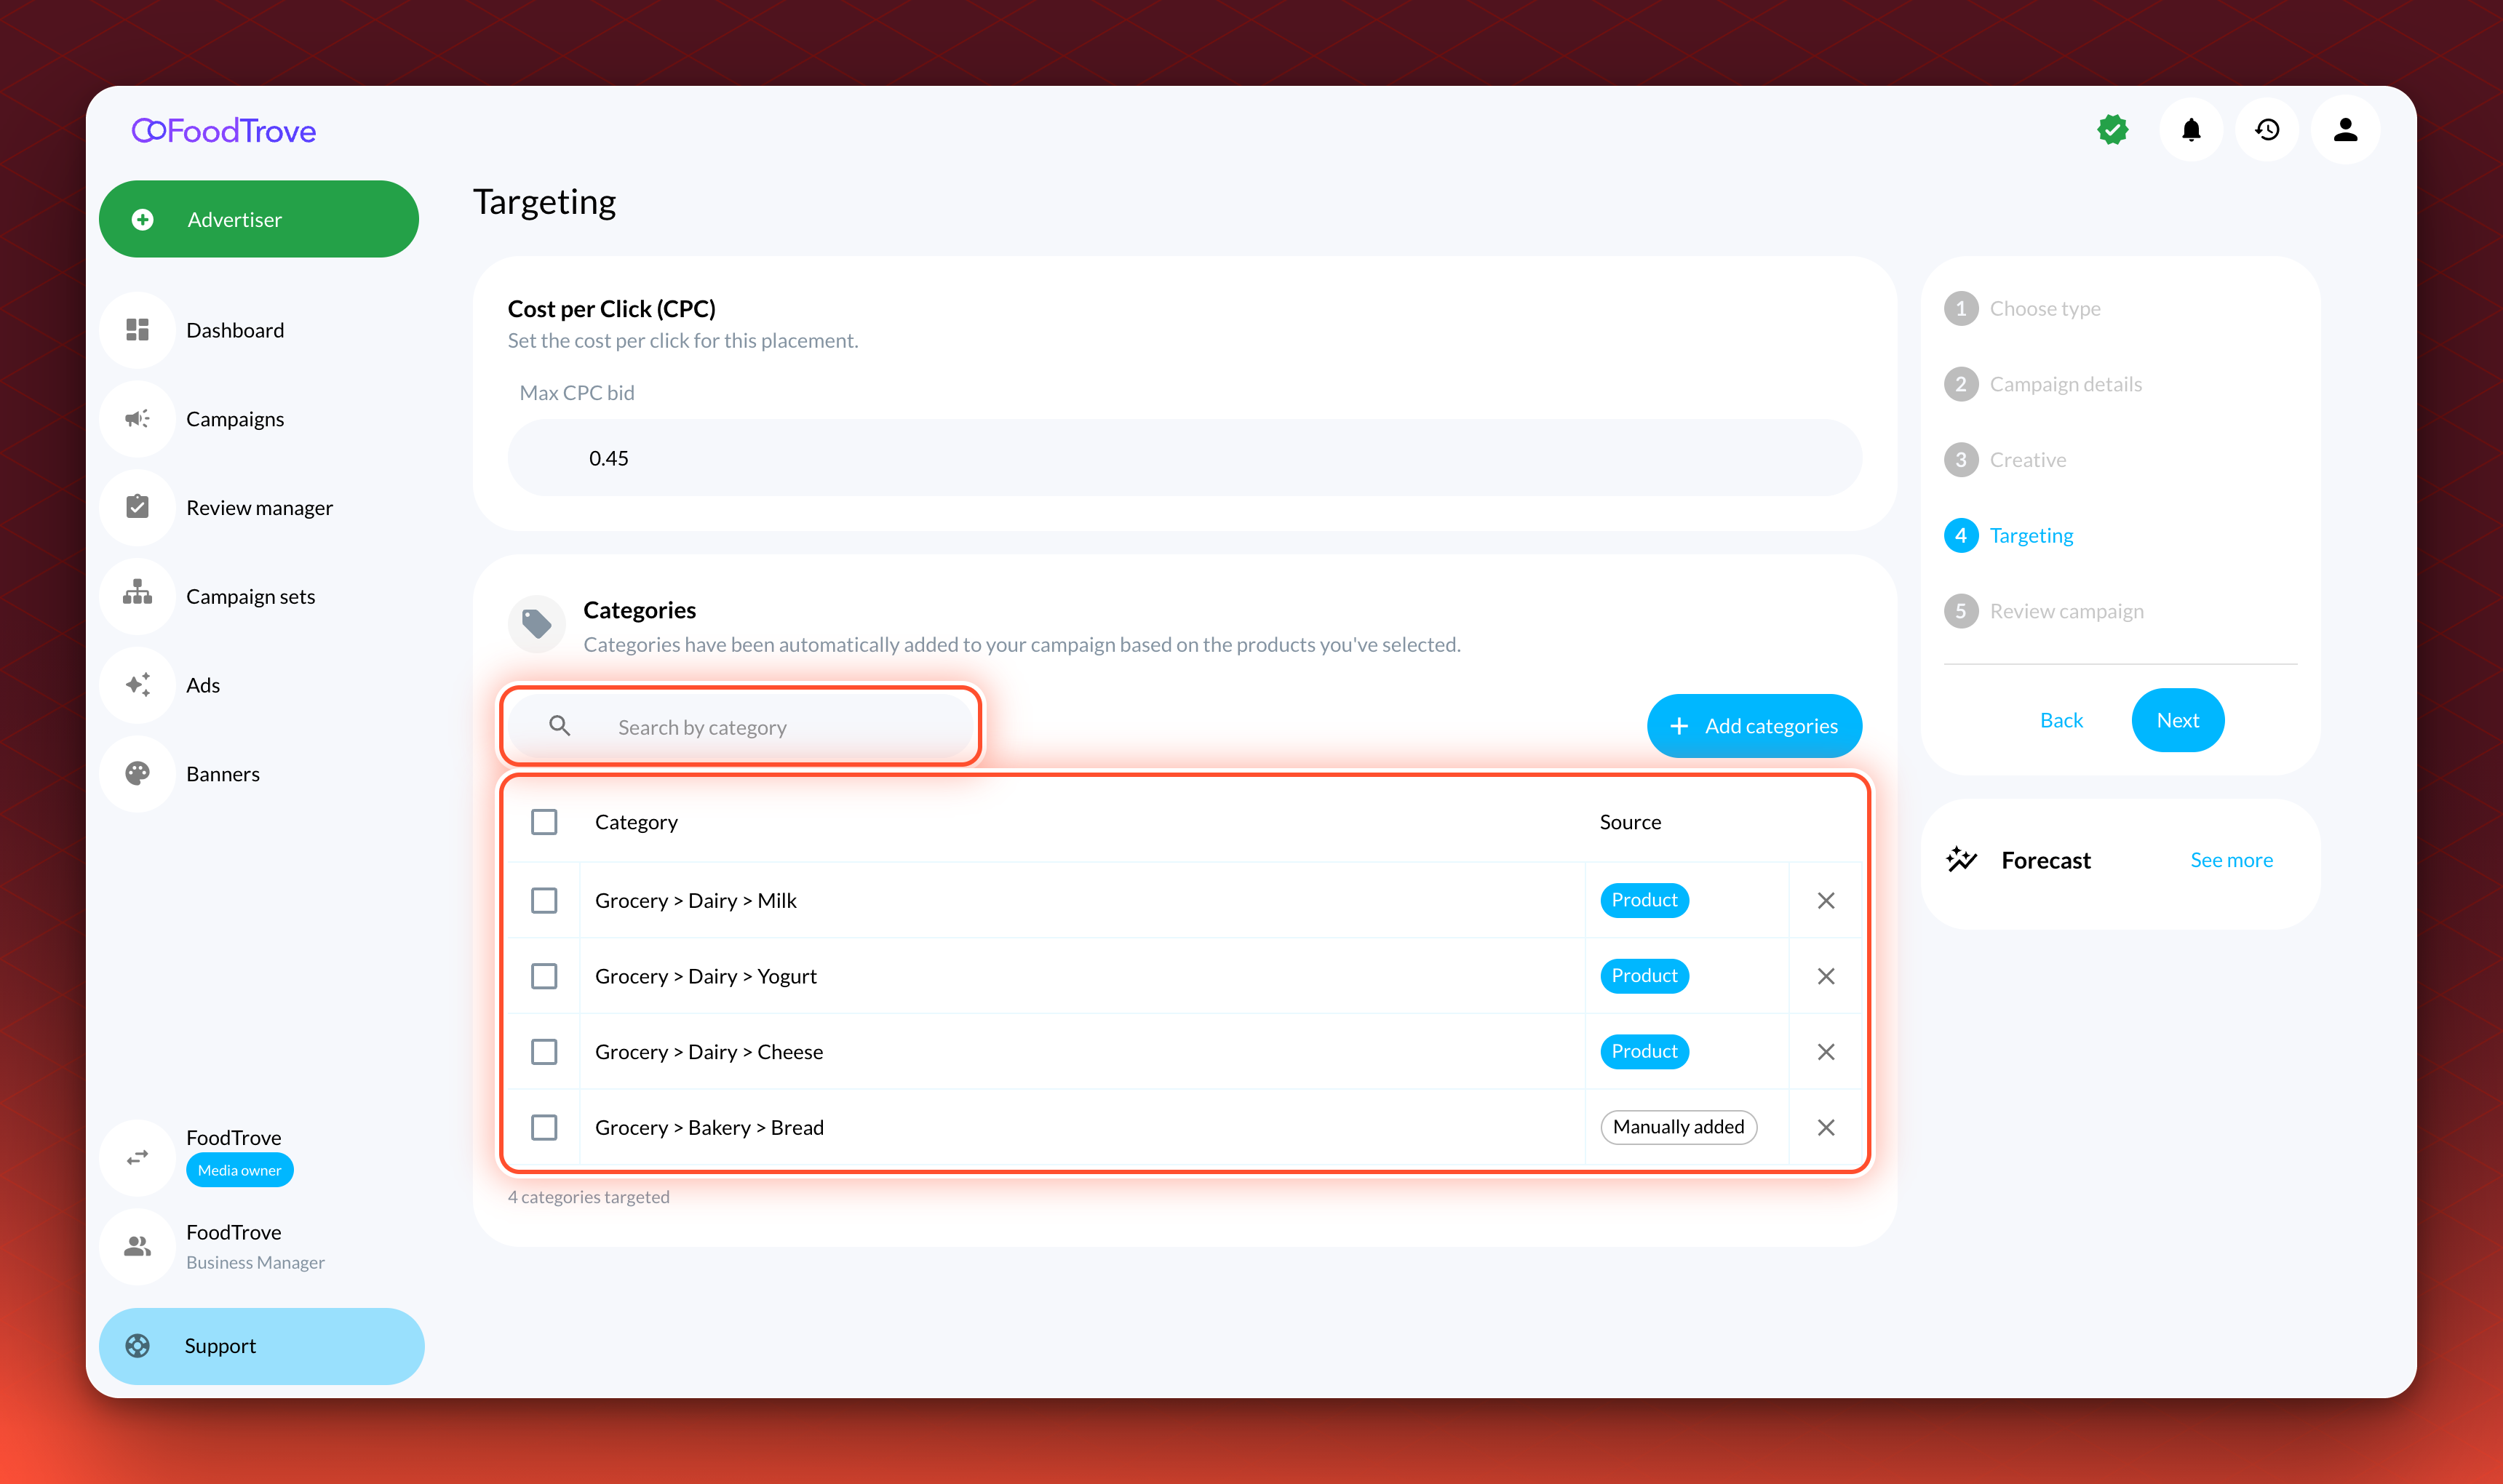The image size is (2503, 1484).
Task: Click the Manually added source tag
Action: 1678,1127
